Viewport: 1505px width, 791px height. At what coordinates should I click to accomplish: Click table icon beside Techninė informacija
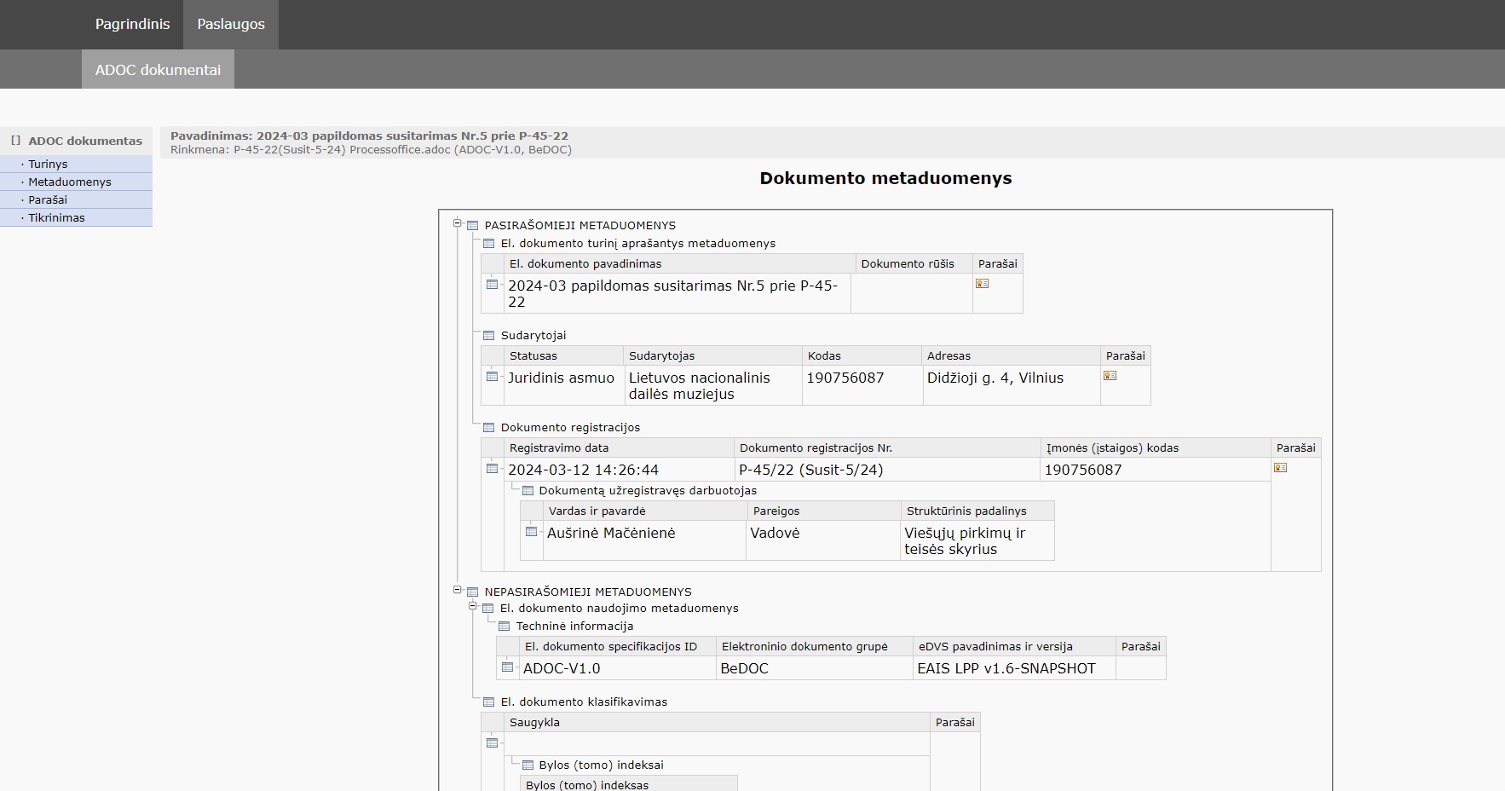tap(504, 626)
